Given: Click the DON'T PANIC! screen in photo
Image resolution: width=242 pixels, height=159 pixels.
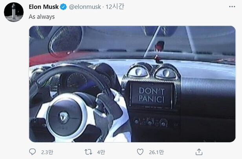Looking at the screenshot, I should (151, 95).
